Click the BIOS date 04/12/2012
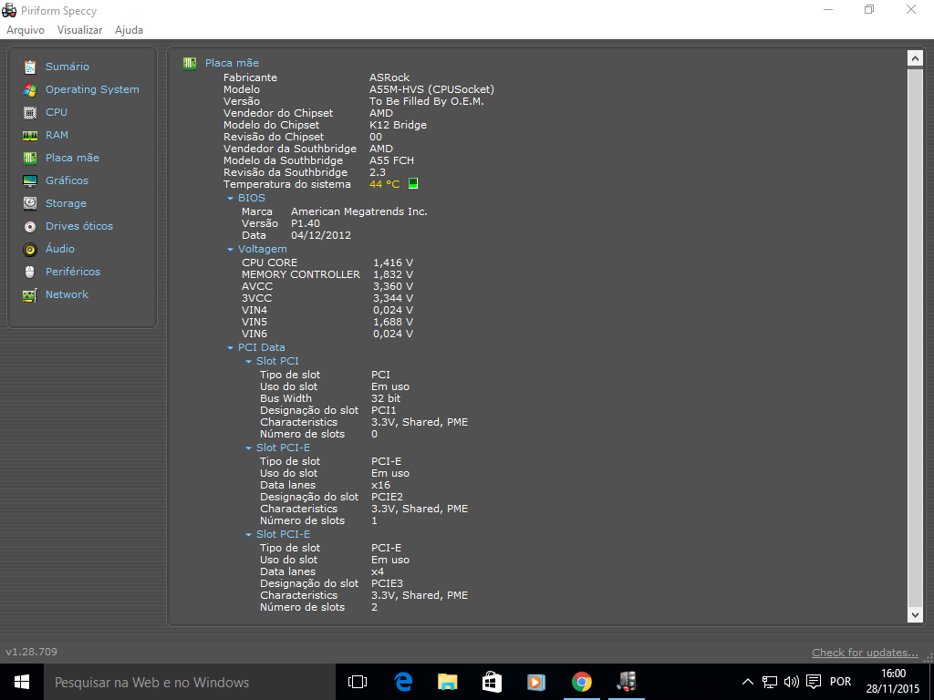The image size is (934, 700). [x=320, y=236]
